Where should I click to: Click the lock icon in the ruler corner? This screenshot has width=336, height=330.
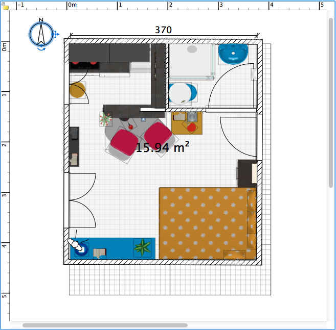tap(5, 5)
